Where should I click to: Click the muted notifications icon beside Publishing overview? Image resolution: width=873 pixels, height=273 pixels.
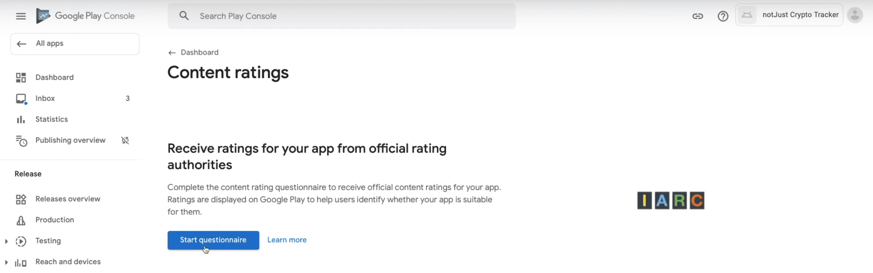pyautogui.click(x=125, y=140)
